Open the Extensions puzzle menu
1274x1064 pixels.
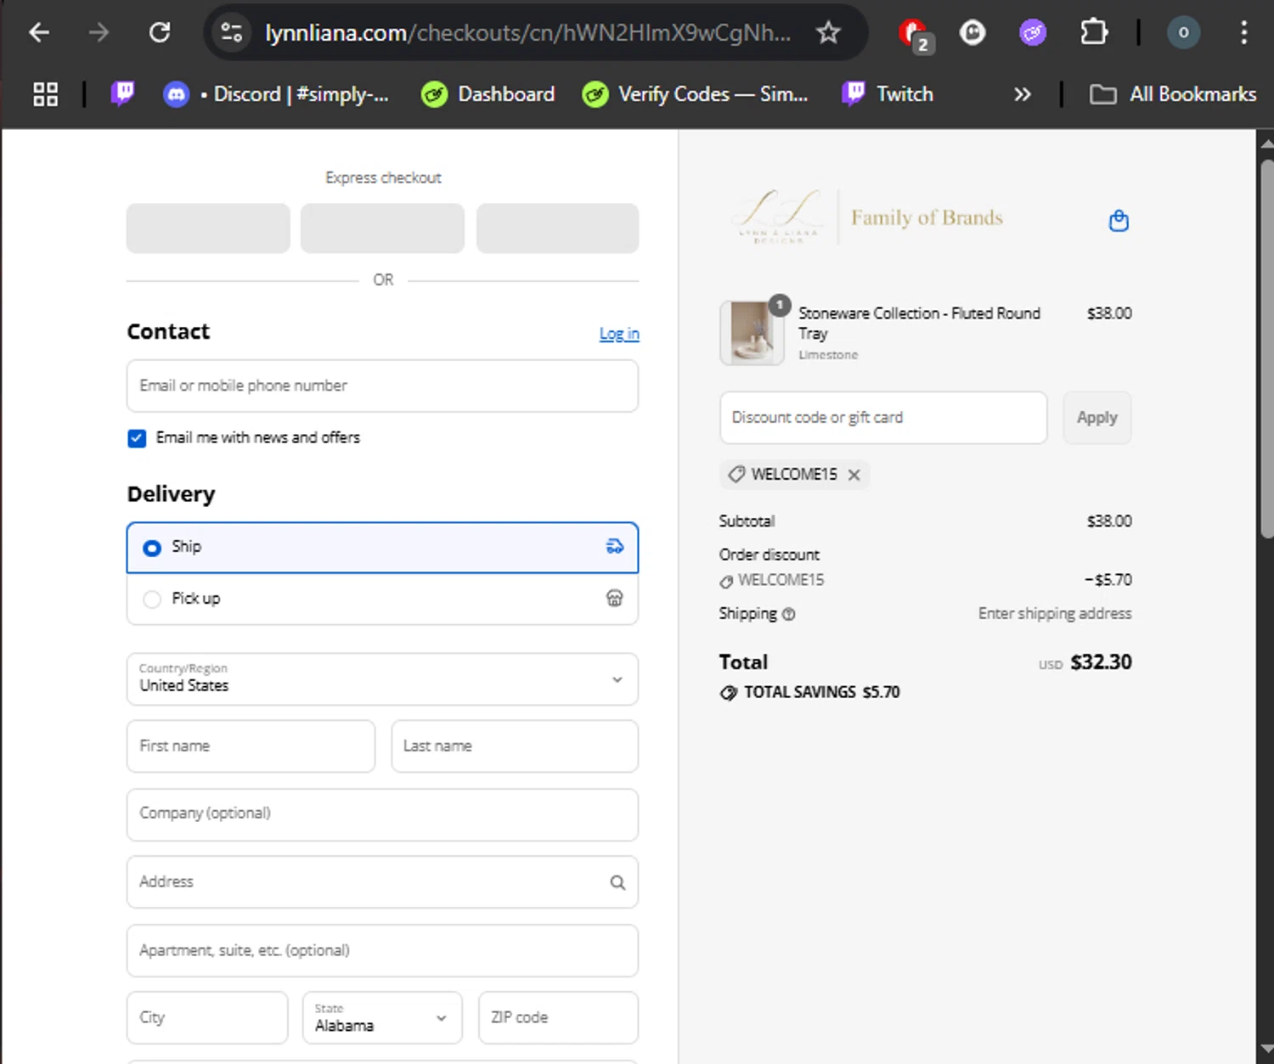[x=1094, y=33]
